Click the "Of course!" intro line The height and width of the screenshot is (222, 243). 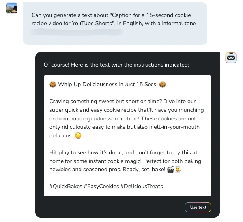tap(116, 65)
